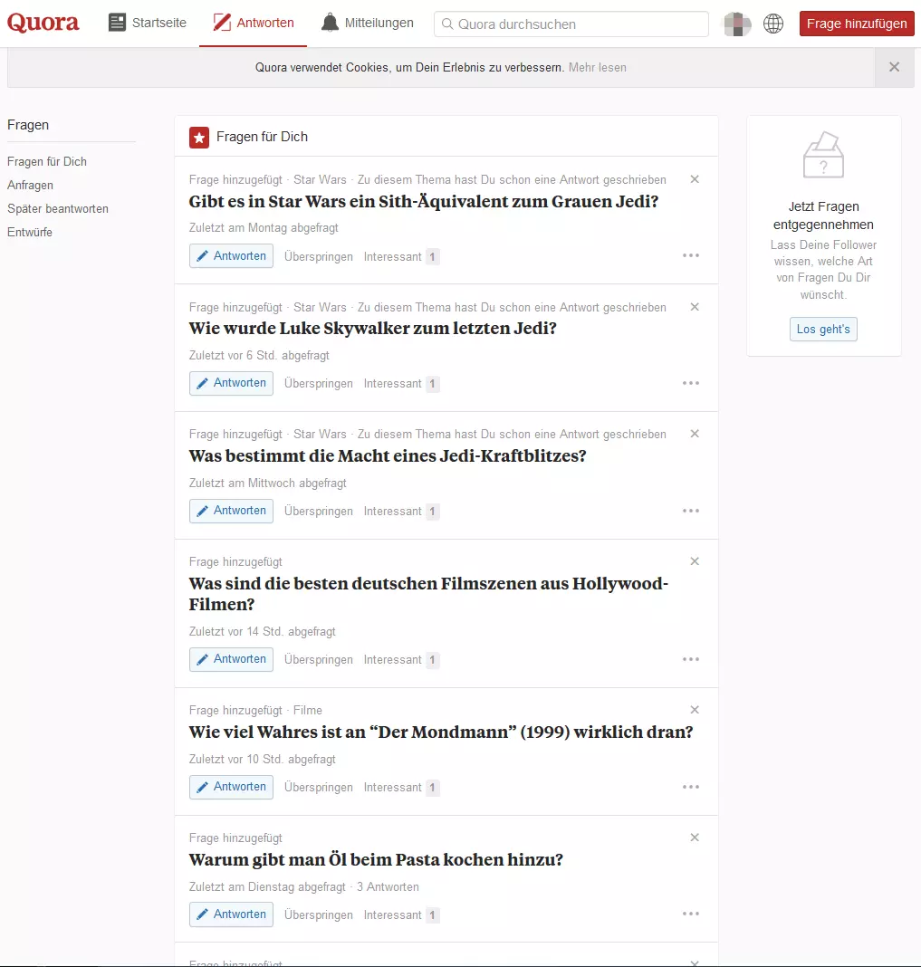This screenshot has height=967, width=921.
Task: Click Star Wars topic on Sith-Äquivalent question
Action: pos(320,179)
